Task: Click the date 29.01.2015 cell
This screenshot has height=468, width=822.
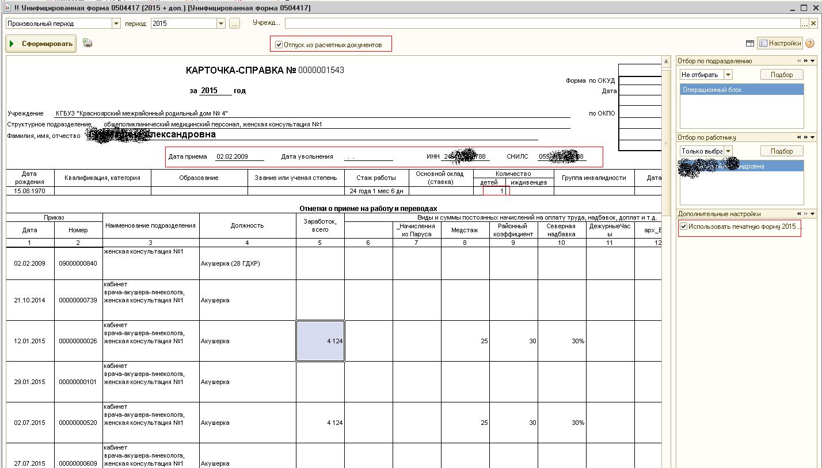Action: [x=30, y=382]
